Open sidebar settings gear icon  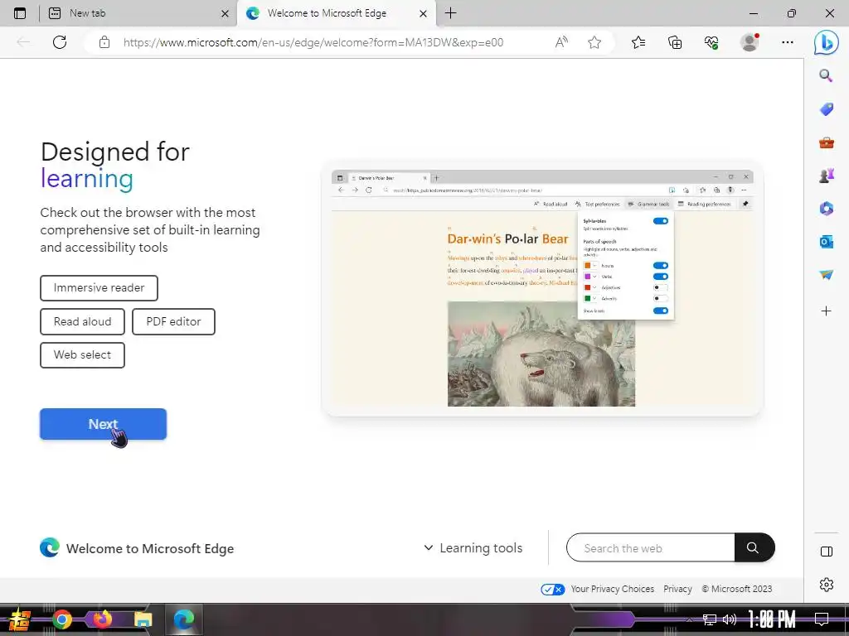click(827, 585)
